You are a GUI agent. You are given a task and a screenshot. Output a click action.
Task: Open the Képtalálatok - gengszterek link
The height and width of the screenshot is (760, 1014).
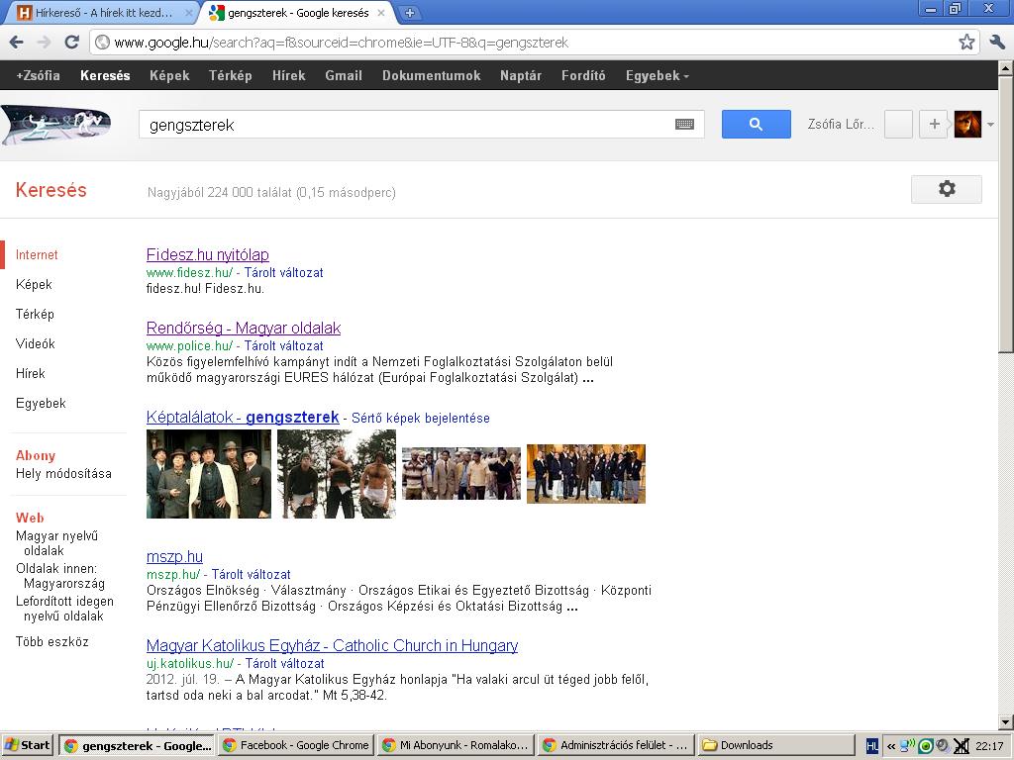pyautogui.click(x=243, y=417)
